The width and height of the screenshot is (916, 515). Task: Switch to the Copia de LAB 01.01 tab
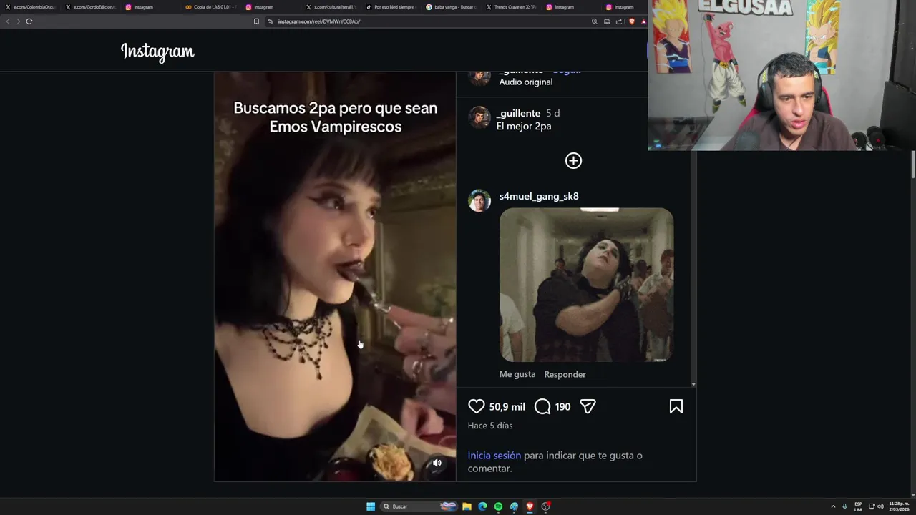[x=210, y=7]
